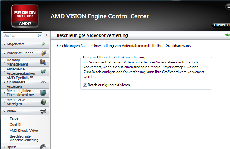
Task: Collapse the sidebar with the double-arrow button
Action: tap(47, 35)
